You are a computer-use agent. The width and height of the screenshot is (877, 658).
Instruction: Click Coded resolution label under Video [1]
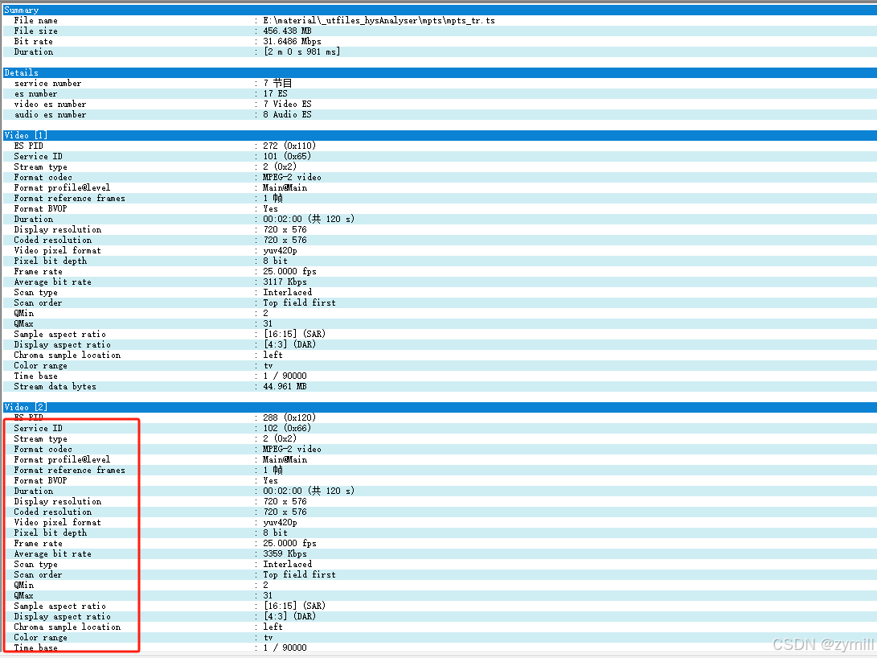point(52,240)
